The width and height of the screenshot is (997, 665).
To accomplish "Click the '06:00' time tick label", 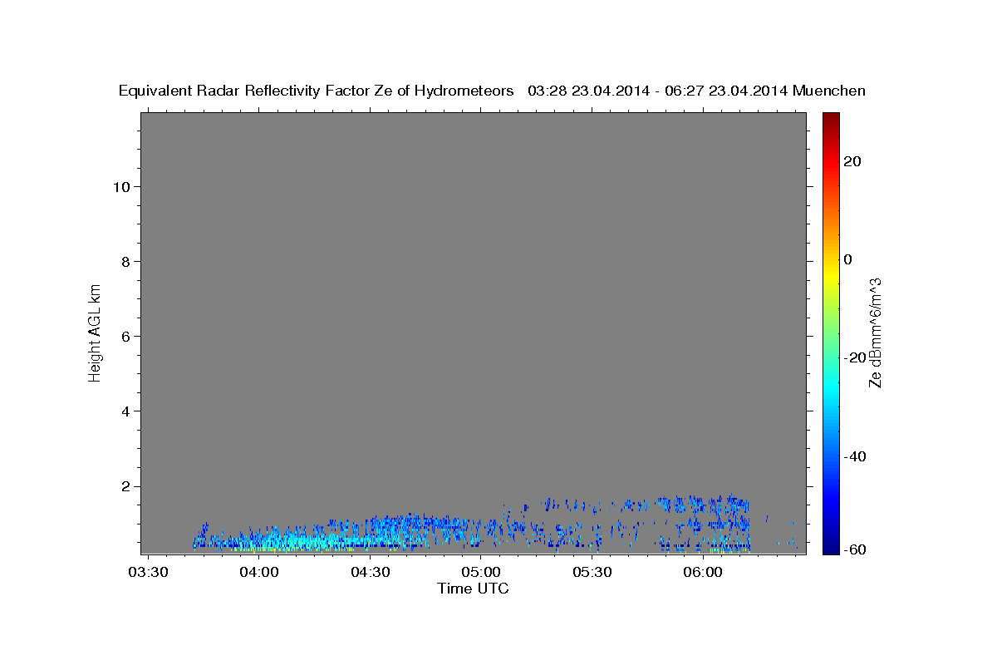I will pyautogui.click(x=702, y=572).
